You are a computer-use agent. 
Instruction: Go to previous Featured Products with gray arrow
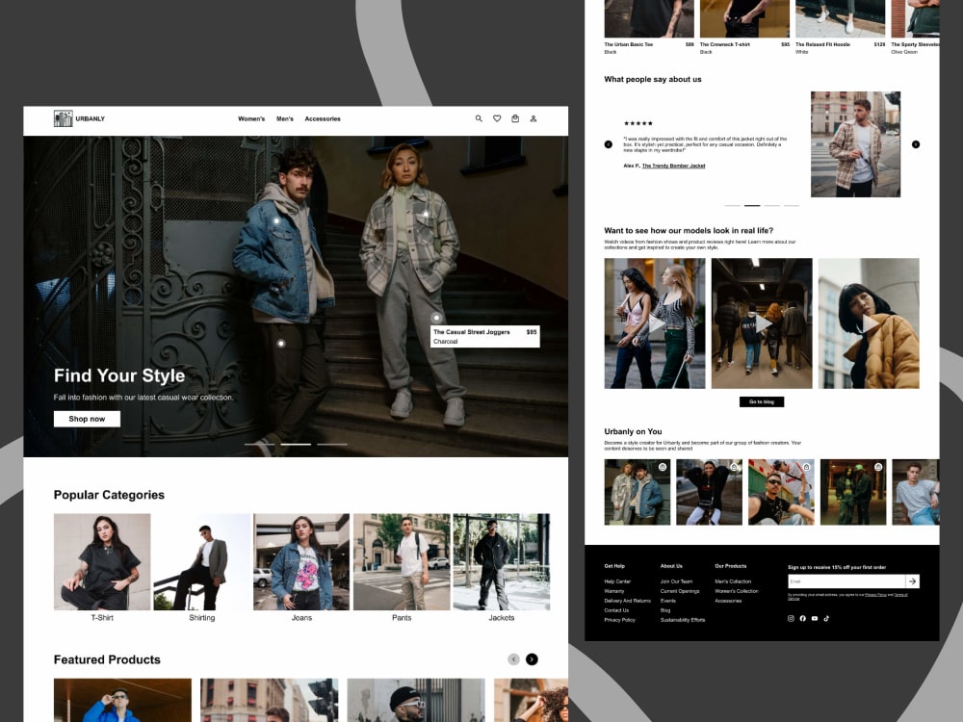(x=513, y=658)
